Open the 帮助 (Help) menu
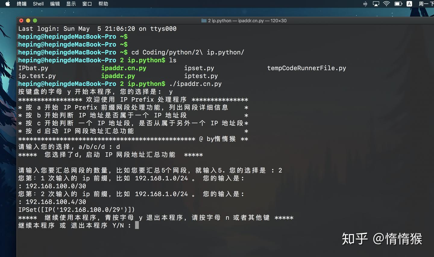434x257 pixels. click(103, 4)
